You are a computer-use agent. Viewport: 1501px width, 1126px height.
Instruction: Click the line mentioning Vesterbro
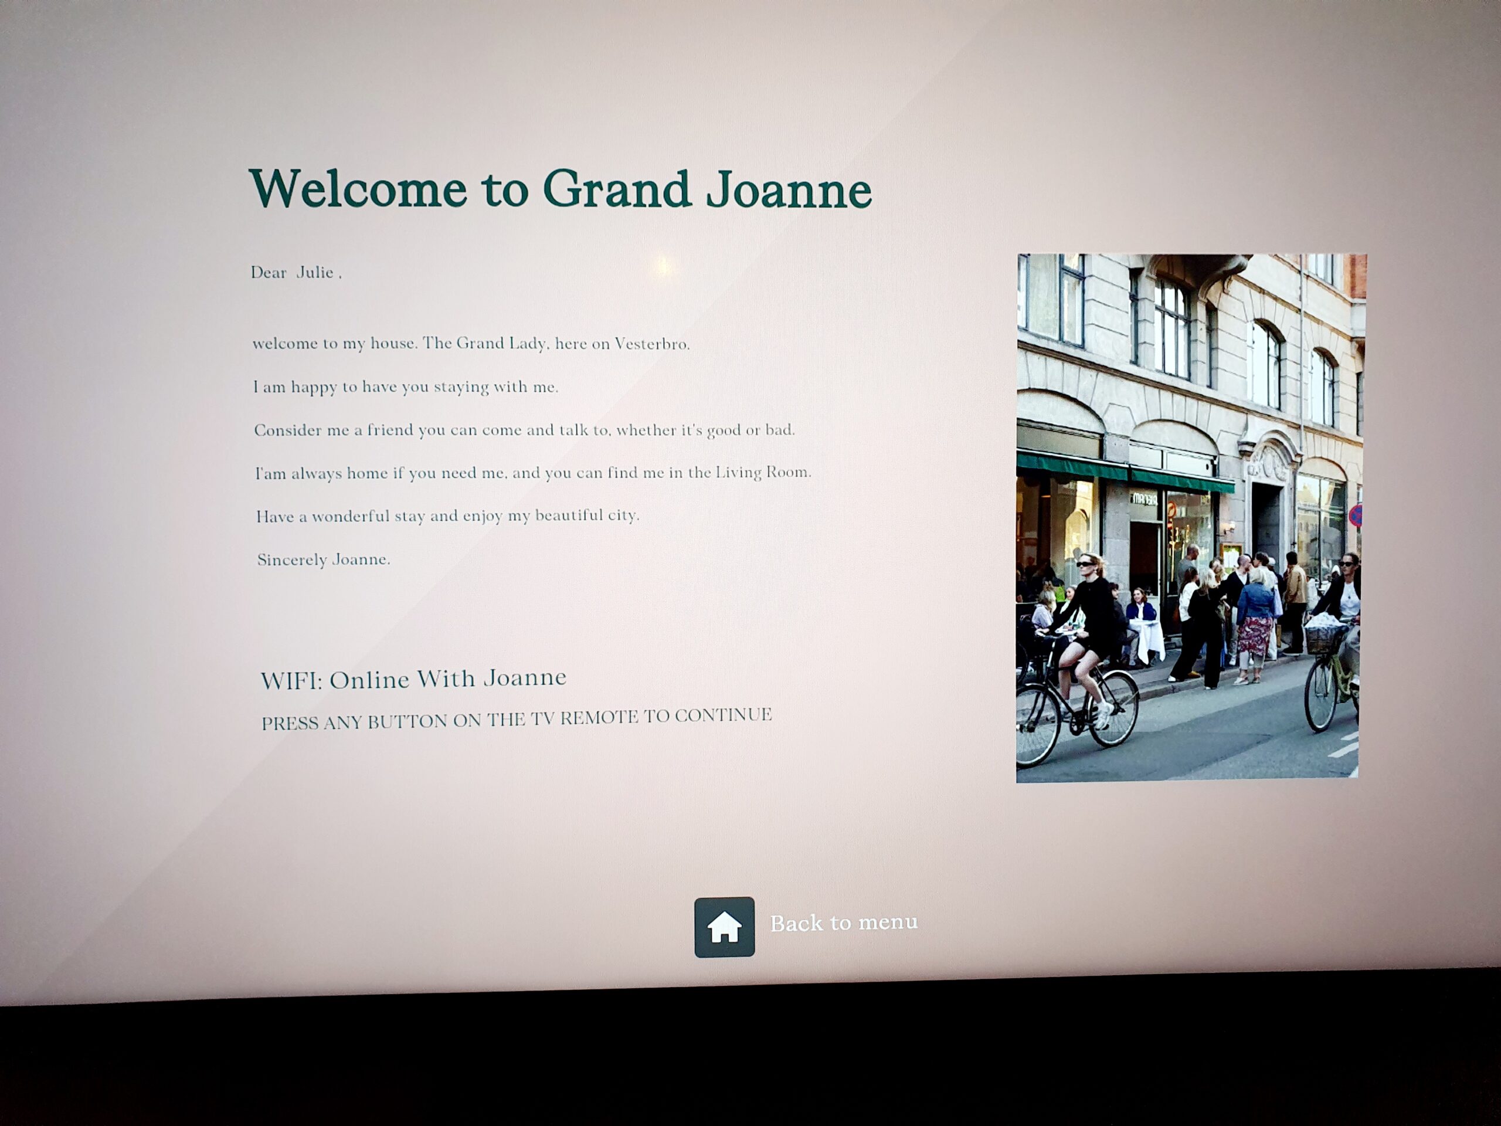pyautogui.click(x=471, y=344)
